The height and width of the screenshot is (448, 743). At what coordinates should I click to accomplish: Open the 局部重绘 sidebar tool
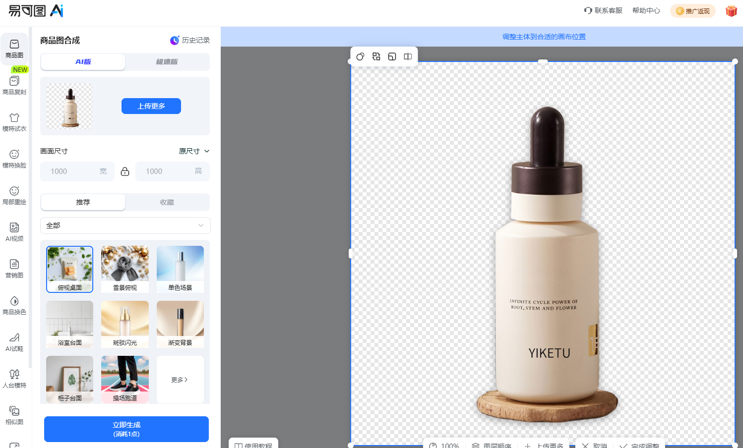coord(14,195)
